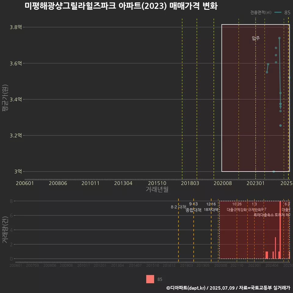
Task: Click the 201201 label on the volume chart axis
Action: coord(100,265)
